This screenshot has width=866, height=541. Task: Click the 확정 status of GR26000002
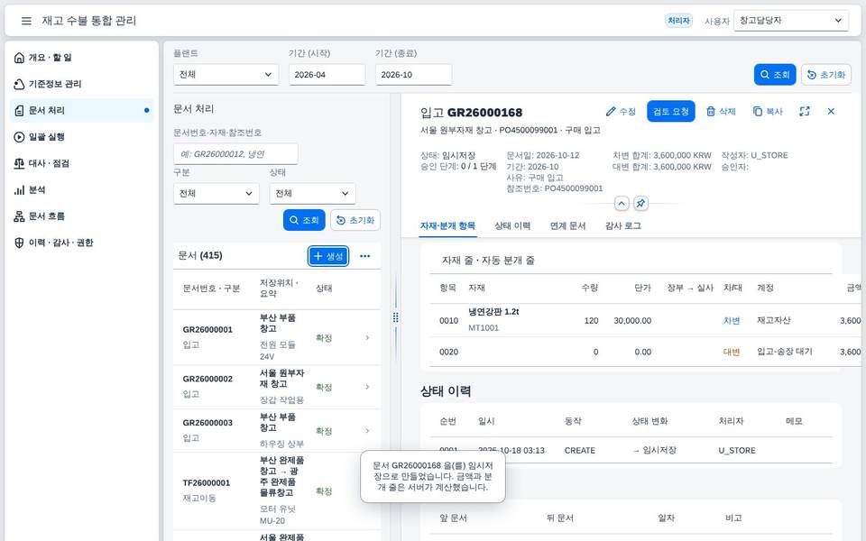(x=324, y=387)
